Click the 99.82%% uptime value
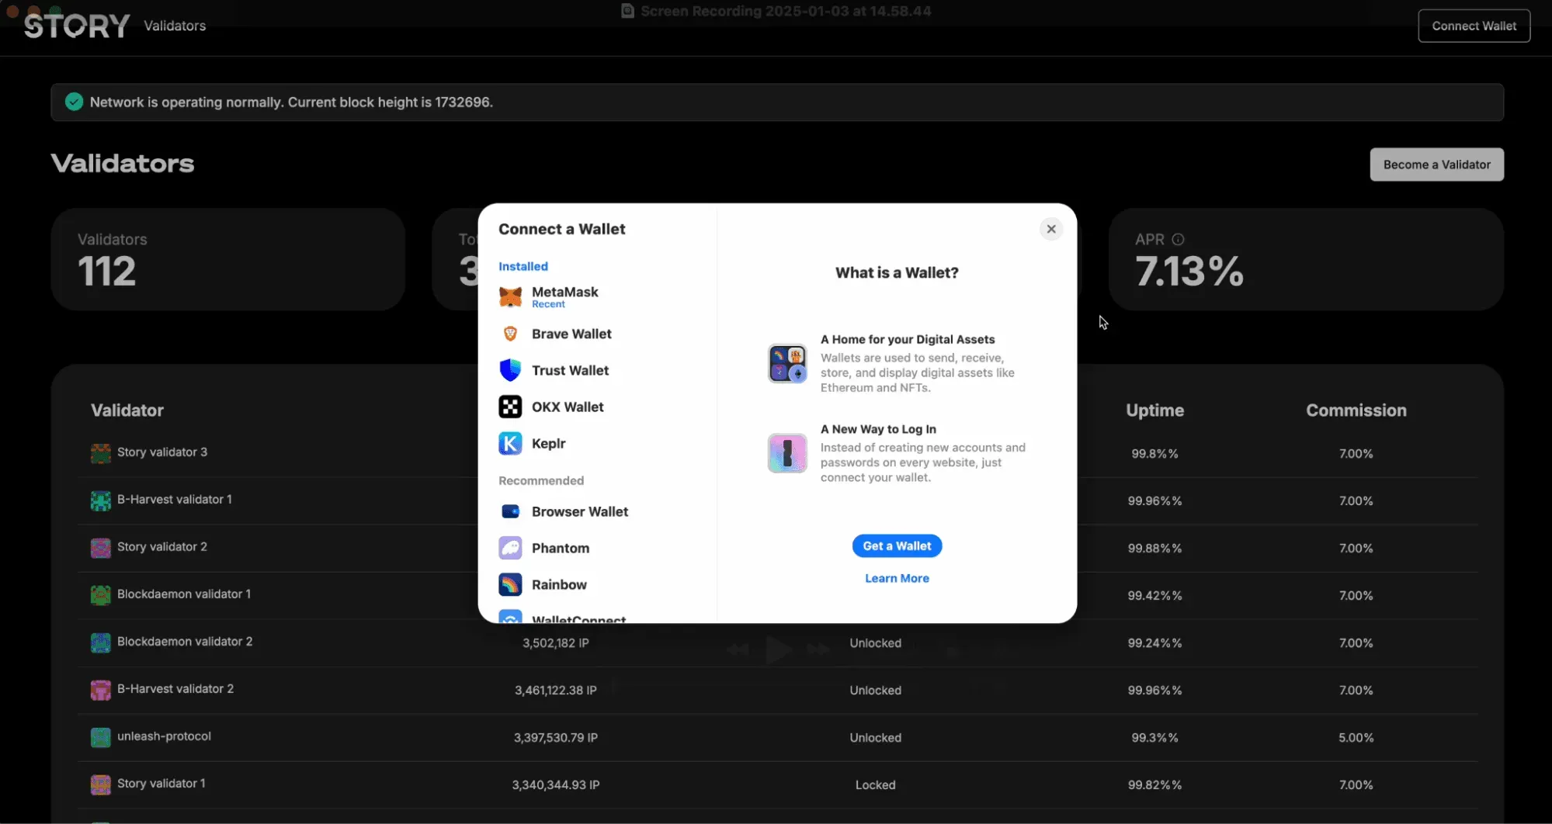The width and height of the screenshot is (1552, 824). pos(1154,785)
